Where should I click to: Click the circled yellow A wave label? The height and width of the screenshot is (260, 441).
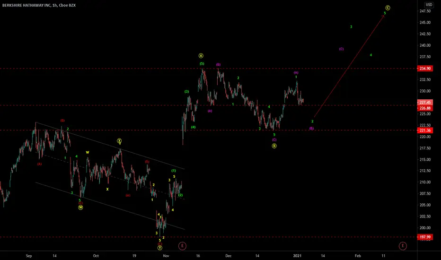point(201,56)
